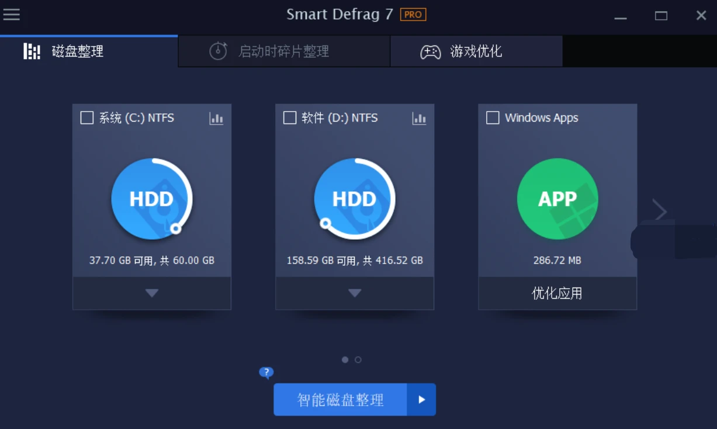Select the second page indicator dot

(x=358, y=360)
